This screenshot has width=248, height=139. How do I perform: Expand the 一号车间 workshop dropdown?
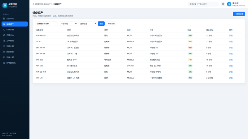pyautogui.click(x=68, y=24)
